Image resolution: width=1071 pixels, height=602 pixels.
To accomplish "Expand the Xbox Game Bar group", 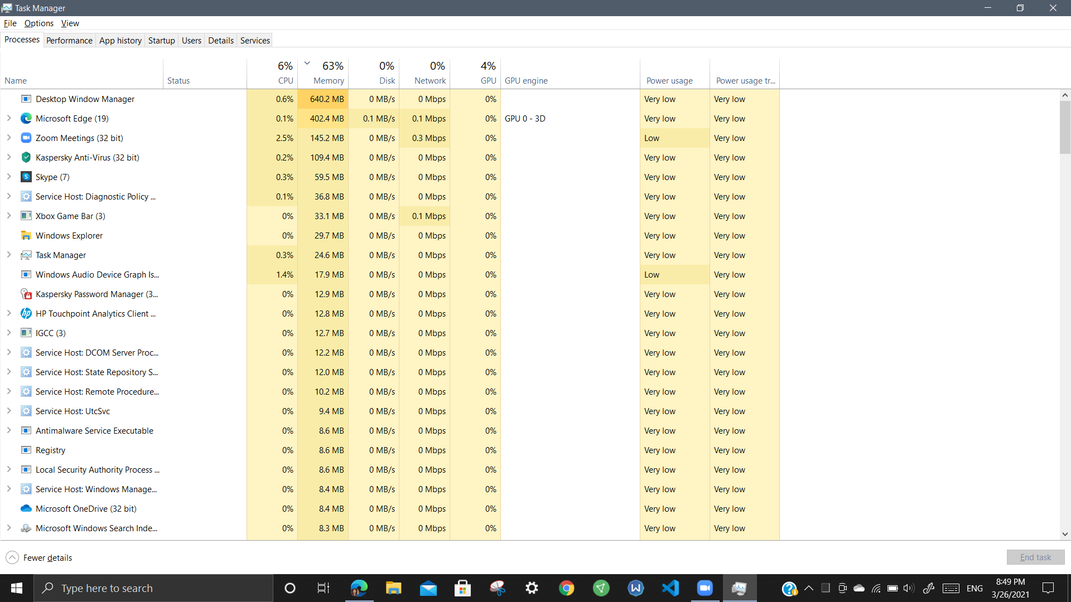I will coord(9,216).
